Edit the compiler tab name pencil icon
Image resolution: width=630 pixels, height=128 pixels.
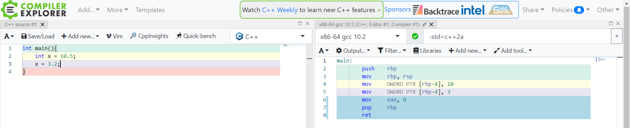[424, 25]
